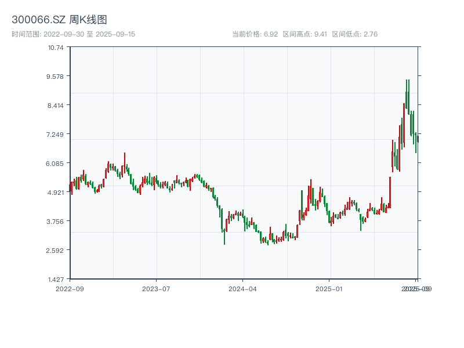
Task: Click the 区间高点 9.41 label
Action: point(305,34)
